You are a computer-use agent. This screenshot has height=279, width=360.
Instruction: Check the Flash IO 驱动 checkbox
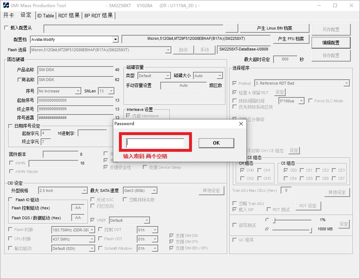(x=10, y=200)
